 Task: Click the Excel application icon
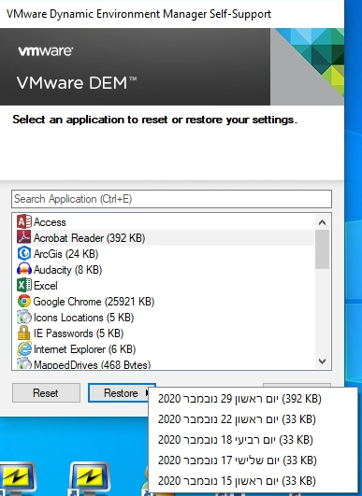pyautogui.click(x=24, y=285)
